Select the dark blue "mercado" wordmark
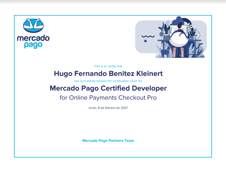 [x=33, y=38]
